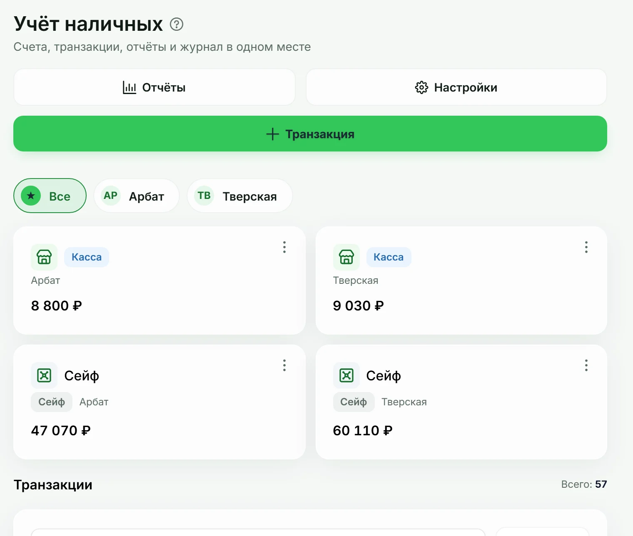Select the Все filter chip

pos(50,196)
